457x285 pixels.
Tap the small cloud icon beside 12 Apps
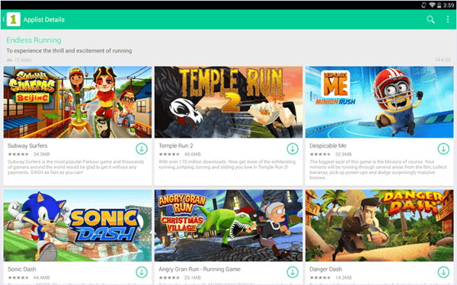click(x=10, y=60)
